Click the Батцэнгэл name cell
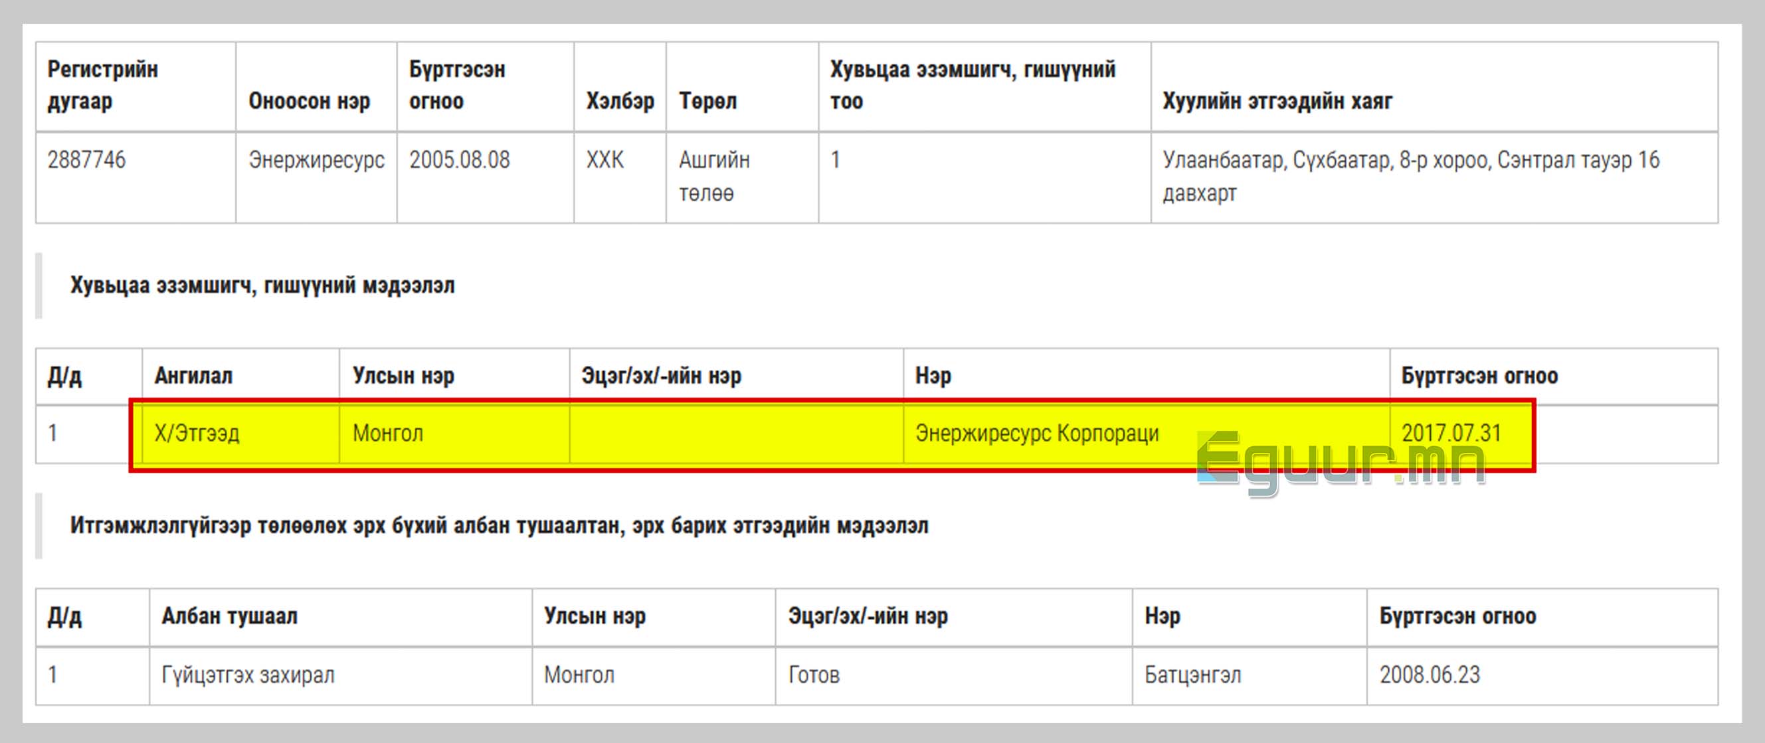This screenshot has height=743, width=1765. click(x=1250, y=675)
